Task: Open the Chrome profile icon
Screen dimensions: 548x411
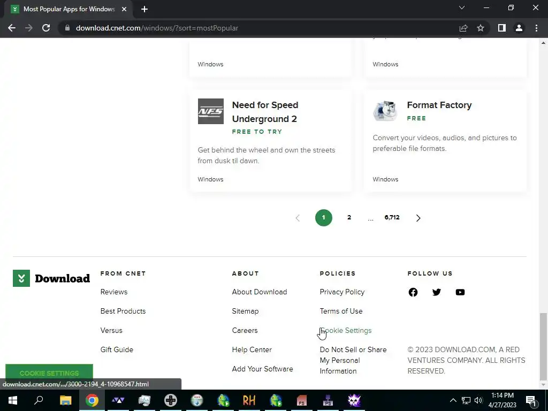Action: 519,28
